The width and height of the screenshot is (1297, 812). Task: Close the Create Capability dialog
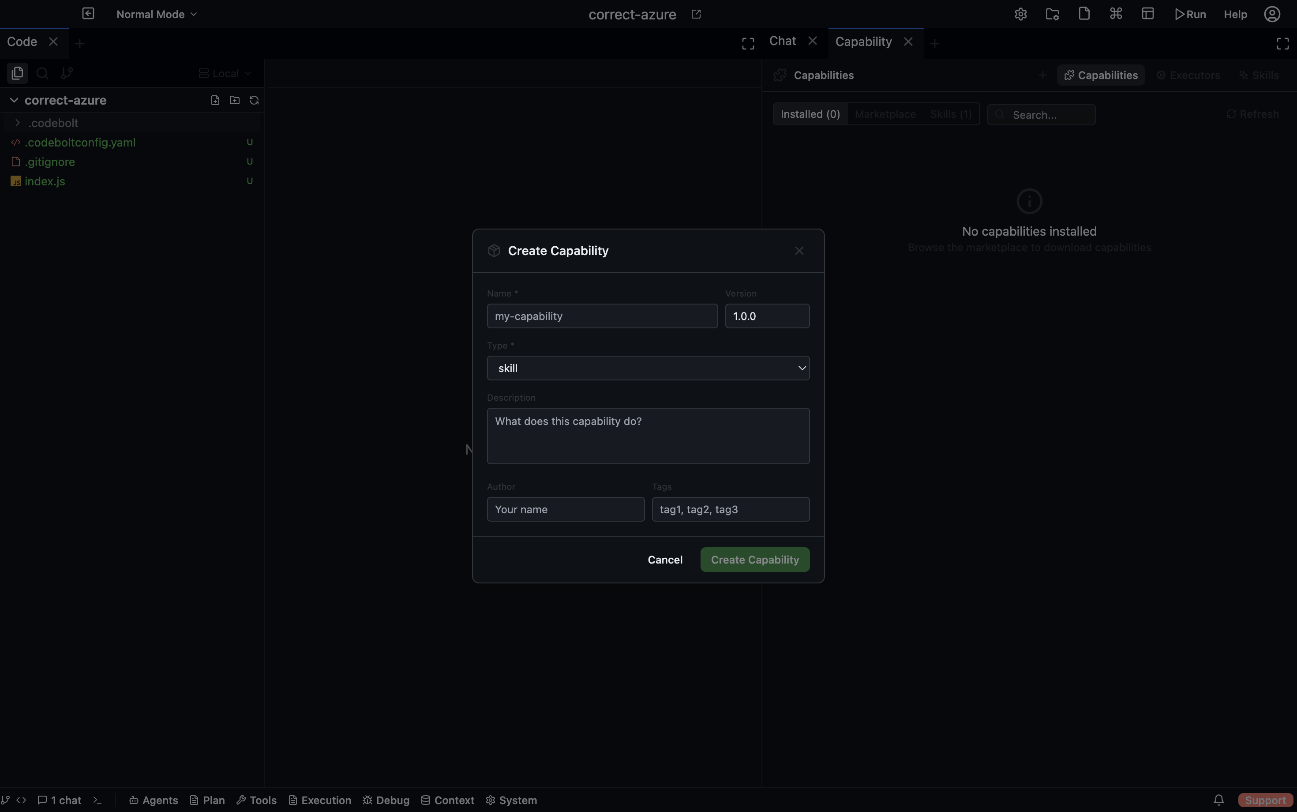pos(799,251)
